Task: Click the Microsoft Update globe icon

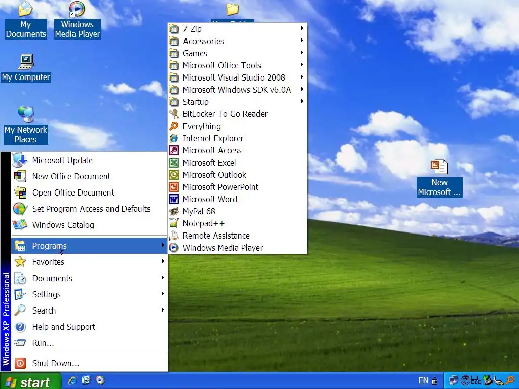Action: coord(20,160)
